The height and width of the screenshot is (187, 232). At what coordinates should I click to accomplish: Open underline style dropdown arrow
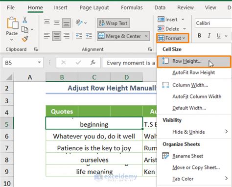click(226, 36)
